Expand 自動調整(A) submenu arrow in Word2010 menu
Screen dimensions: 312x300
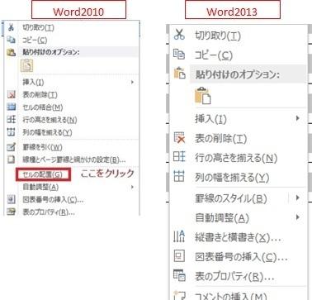click(x=132, y=187)
